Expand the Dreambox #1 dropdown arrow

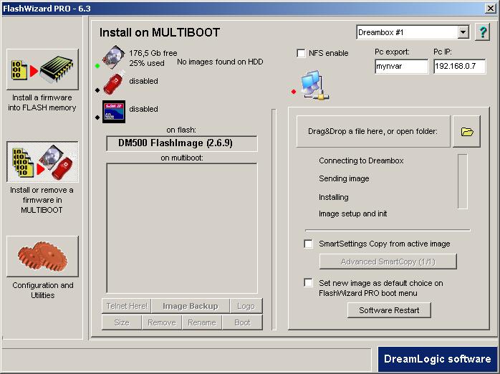tap(463, 32)
